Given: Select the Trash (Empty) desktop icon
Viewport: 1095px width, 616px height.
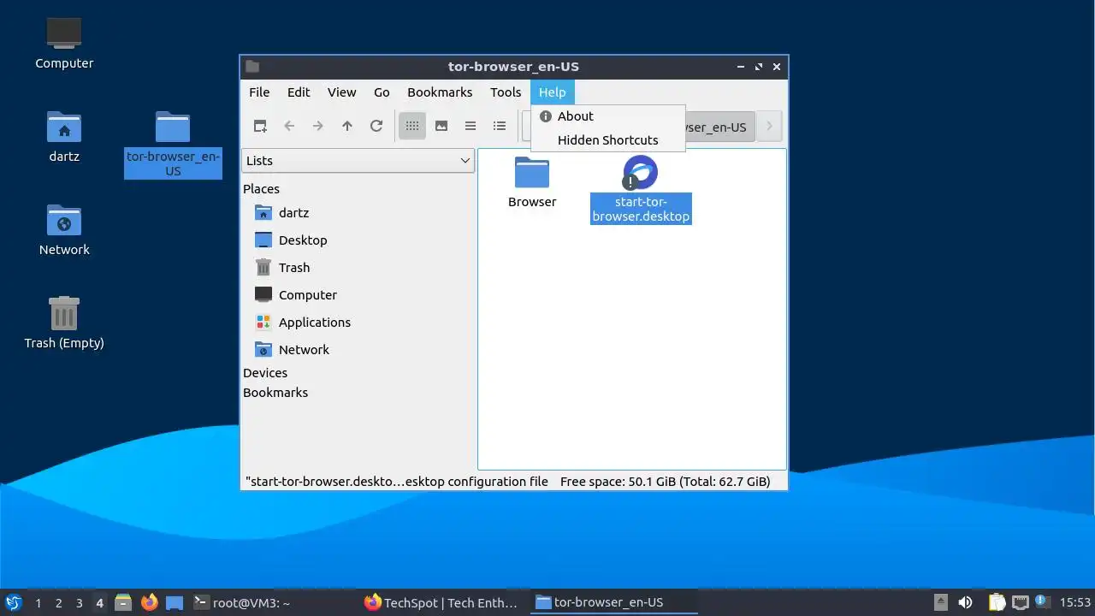Looking at the screenshot, I should pyautogui.click(x=64, y=322).
